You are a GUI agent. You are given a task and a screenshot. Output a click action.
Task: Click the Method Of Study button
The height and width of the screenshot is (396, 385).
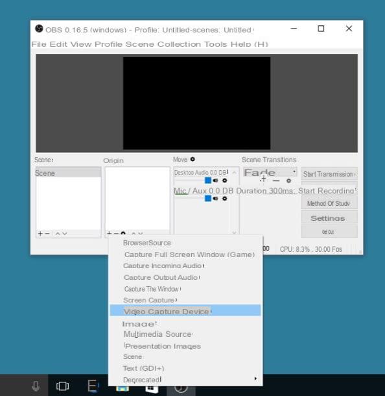pos(329,203)
